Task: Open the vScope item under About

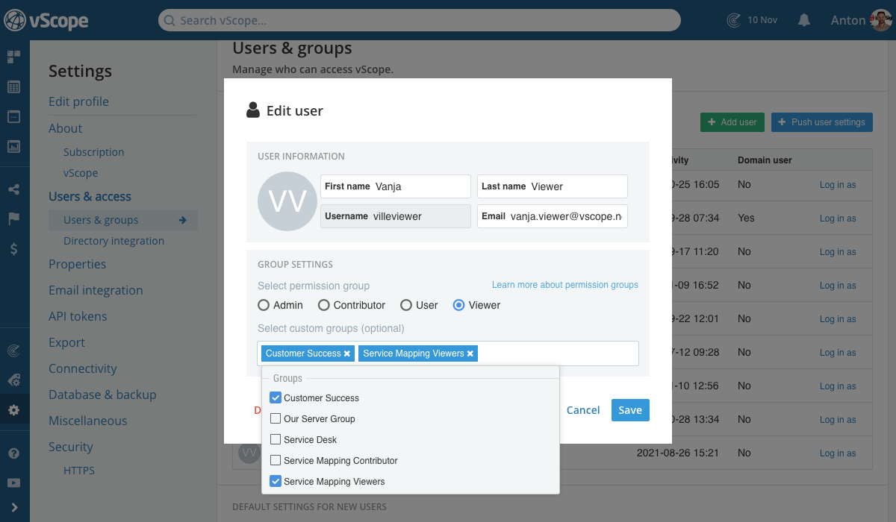Action: 81,173
